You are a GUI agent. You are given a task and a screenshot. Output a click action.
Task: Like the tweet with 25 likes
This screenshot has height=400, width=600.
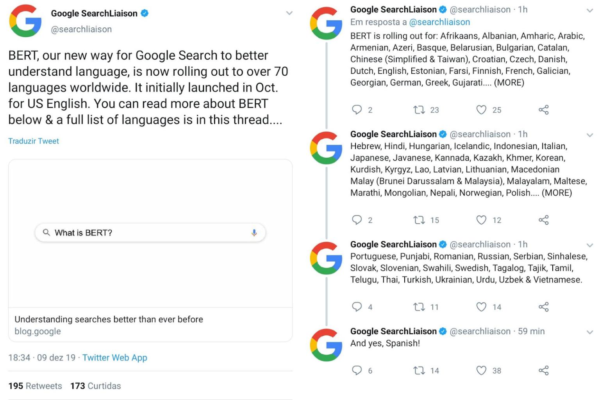[481, 110]
